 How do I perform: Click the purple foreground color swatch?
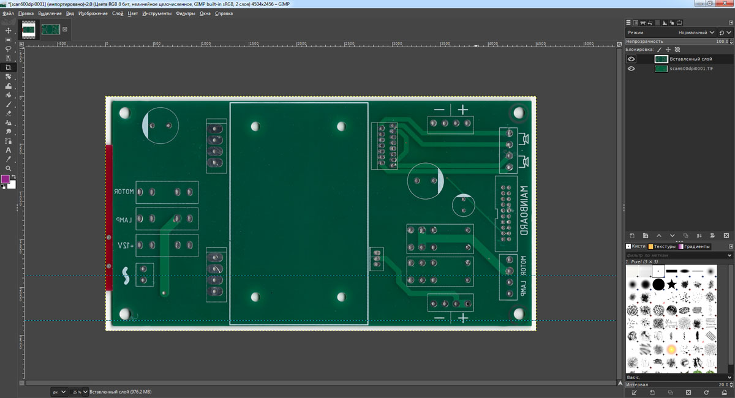click(x=6, y=179)
